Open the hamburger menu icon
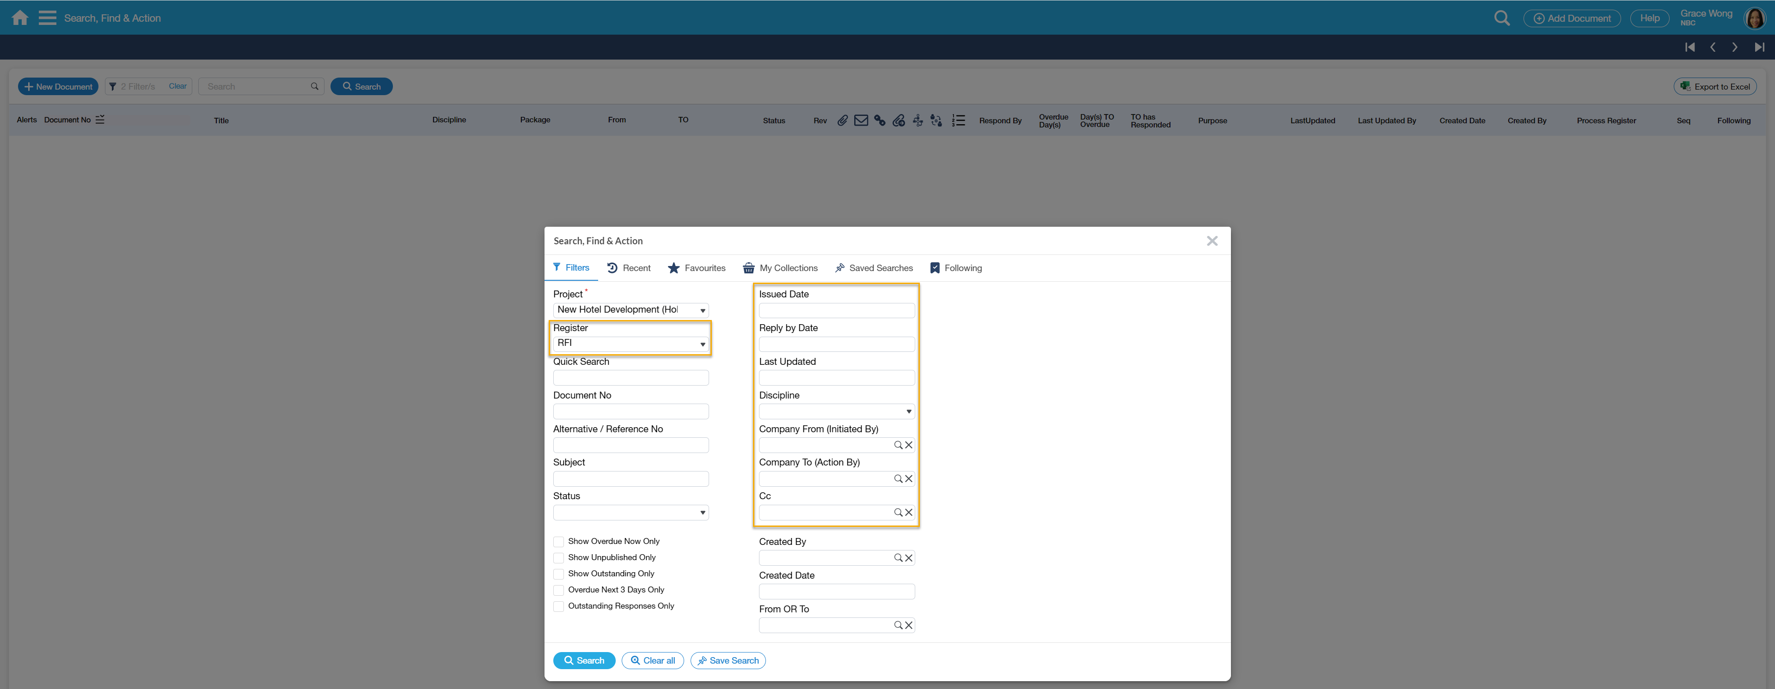 [47, 18]
